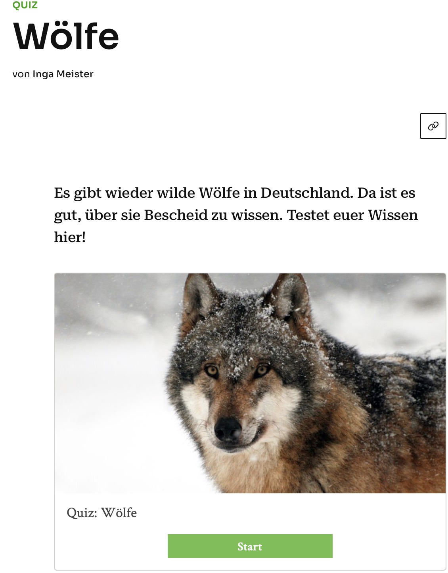Click 'Testet euer Wissen' in intro text
This screenshot has height=573, width=448.
352,215
